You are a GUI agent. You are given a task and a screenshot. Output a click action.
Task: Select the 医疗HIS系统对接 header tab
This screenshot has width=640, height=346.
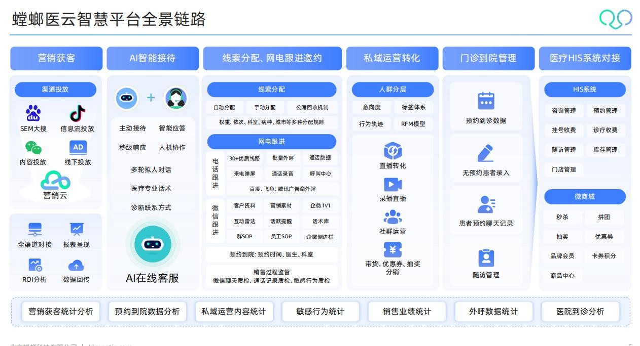(585, 58)
